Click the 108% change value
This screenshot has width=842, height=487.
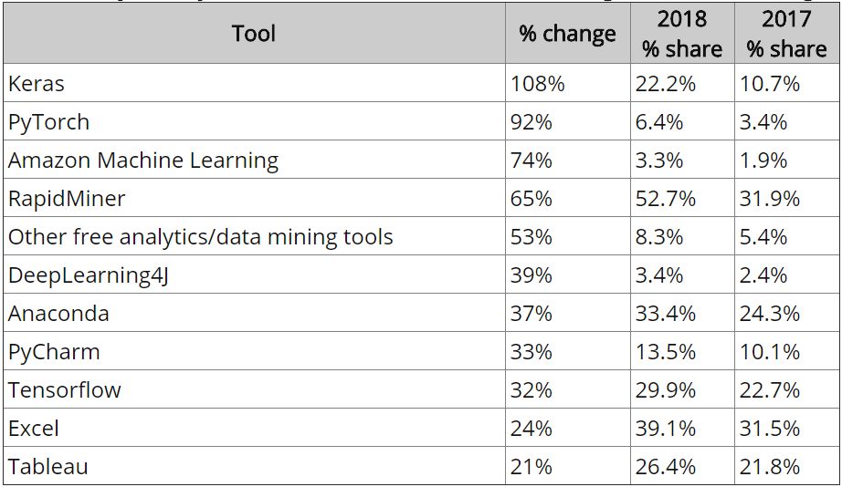point(538,84)
